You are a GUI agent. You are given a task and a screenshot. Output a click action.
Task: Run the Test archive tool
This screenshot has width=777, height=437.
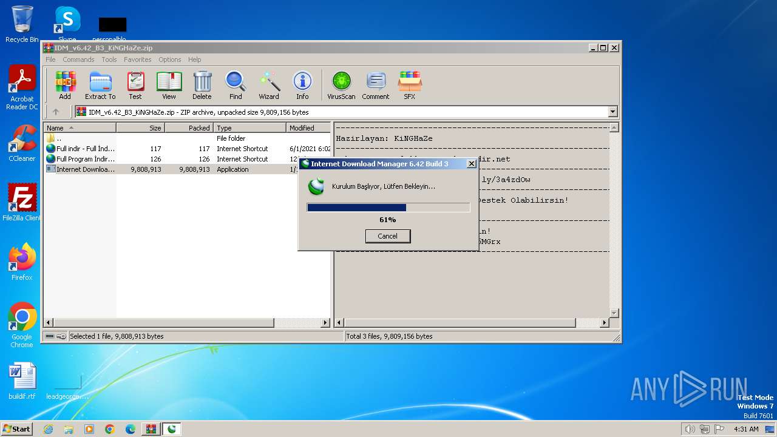click(x=135, y=85)
